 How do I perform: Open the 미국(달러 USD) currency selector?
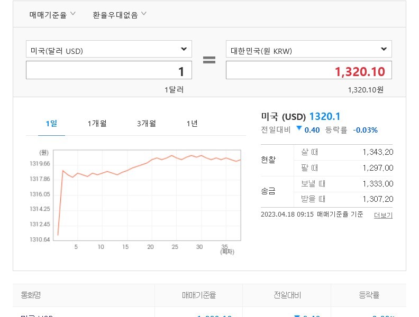[x=108, y=50]
